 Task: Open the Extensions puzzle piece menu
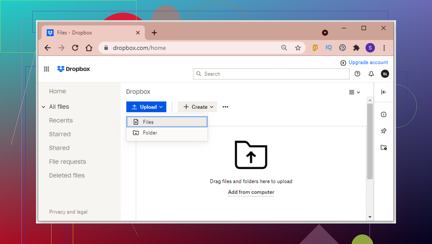pyautogui.click(x=356, y=48)
